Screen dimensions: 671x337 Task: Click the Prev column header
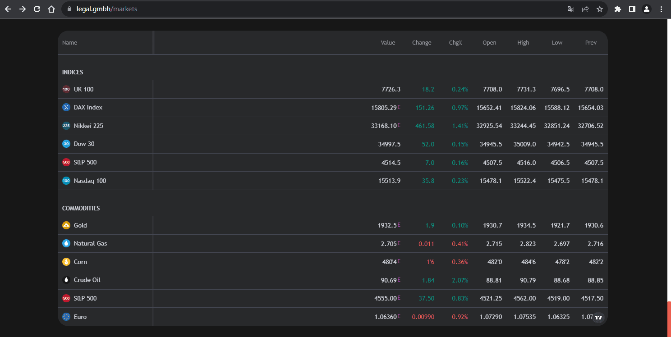click(x=591, y=43)
